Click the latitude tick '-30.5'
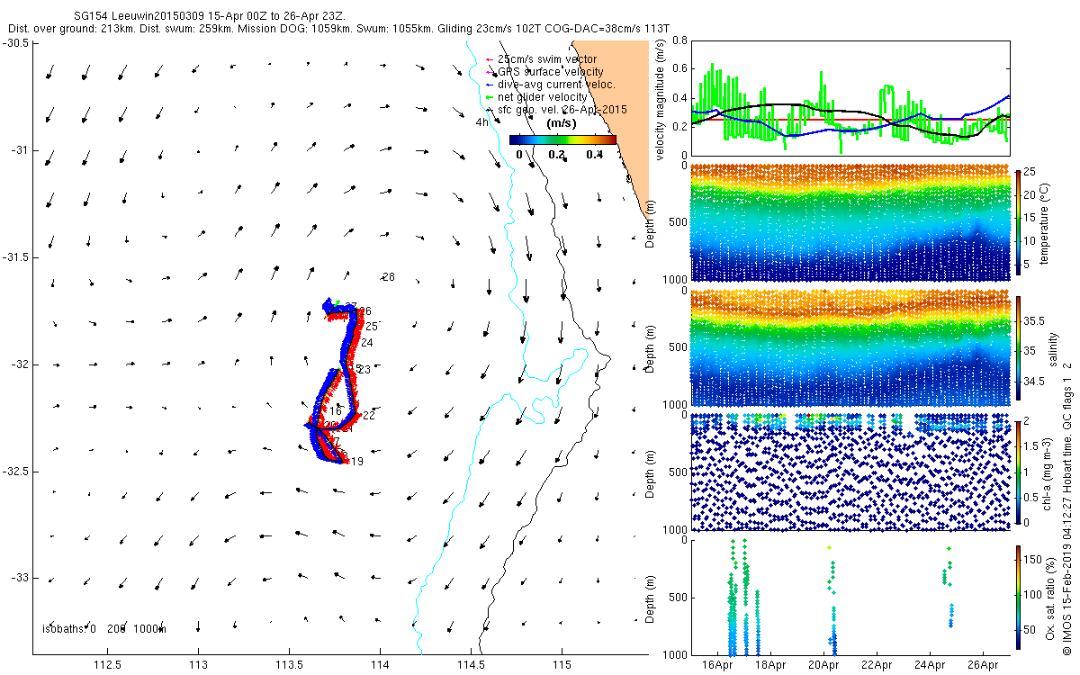The width and height of the screenshot is (1080, 675). coord(16,42)
